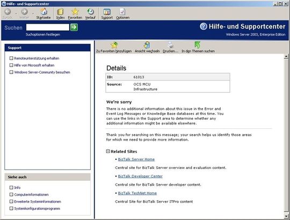
Task: Click the Erweiterte Systeminformationen arrow icon
Action: [x=11, y=202]
